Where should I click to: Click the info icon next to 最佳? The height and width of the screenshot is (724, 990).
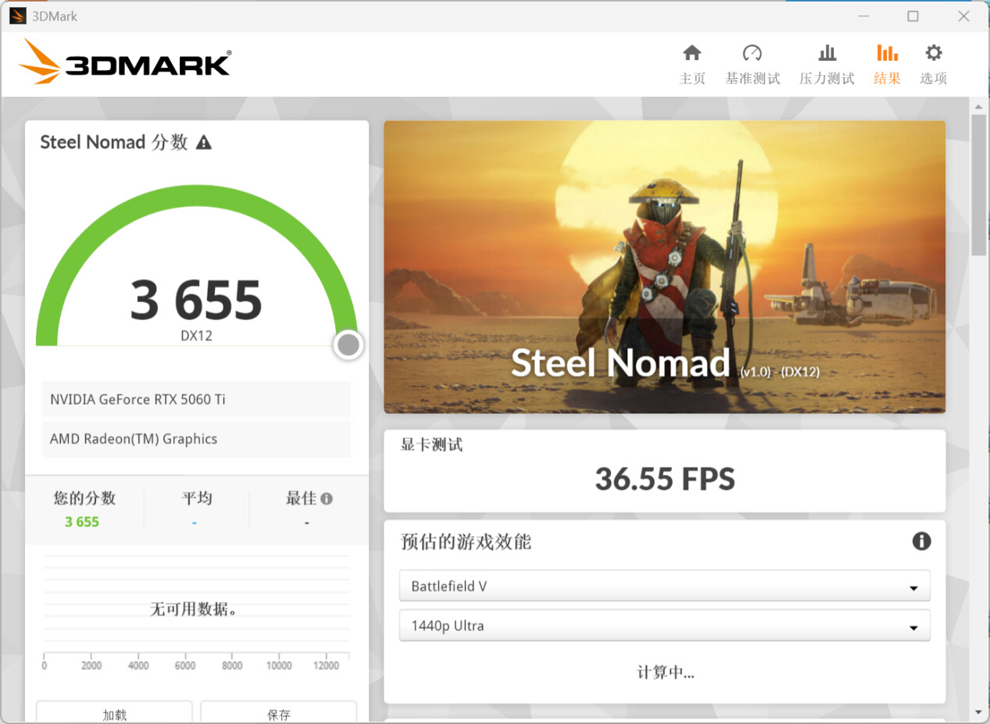coord(327,498)
